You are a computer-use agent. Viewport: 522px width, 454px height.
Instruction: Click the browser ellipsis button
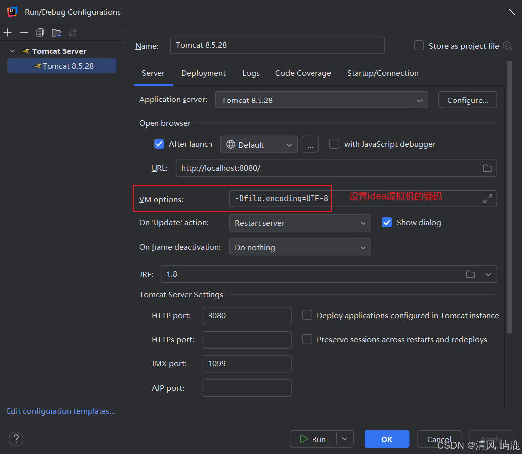[x=310, y=144]
